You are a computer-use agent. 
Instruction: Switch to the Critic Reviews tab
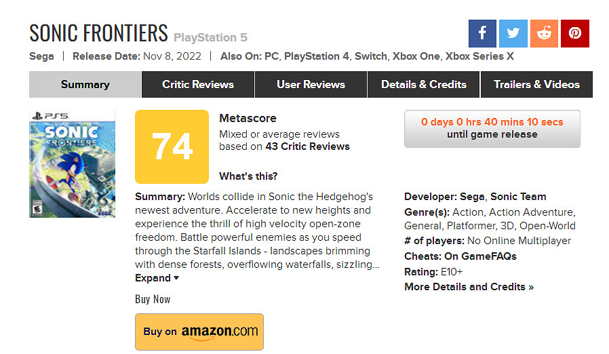198,85
